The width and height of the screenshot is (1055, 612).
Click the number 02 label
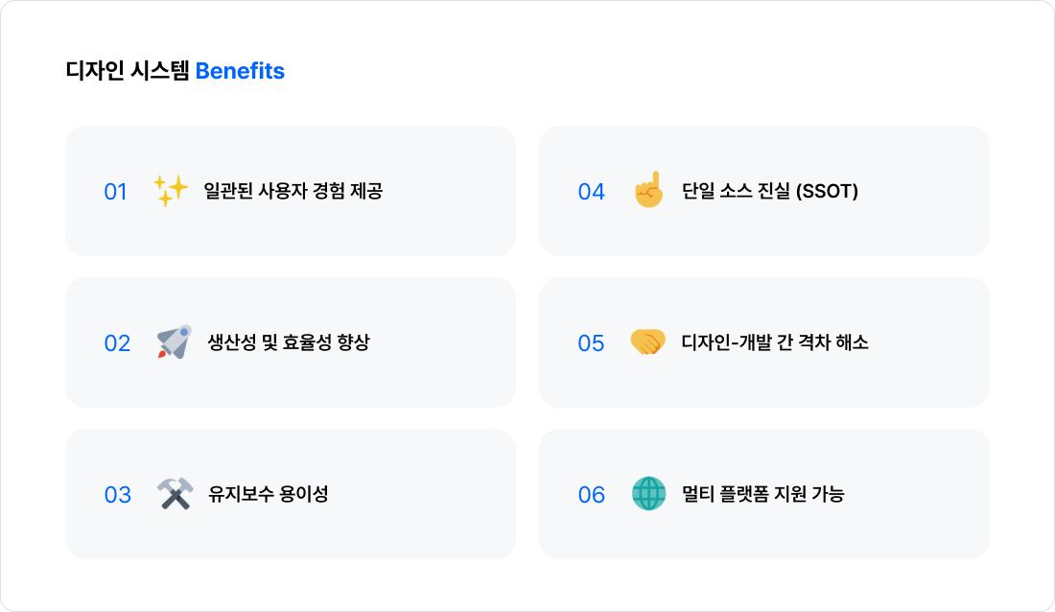[x=117, y=343]
